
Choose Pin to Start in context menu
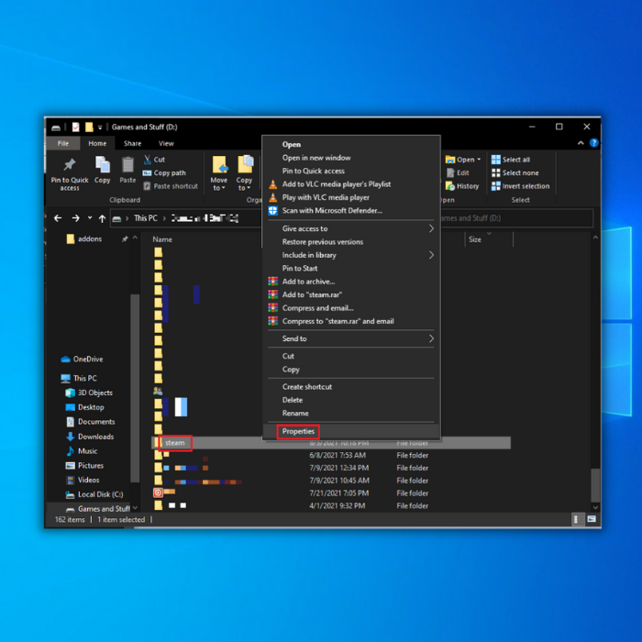tap(351, 268)
